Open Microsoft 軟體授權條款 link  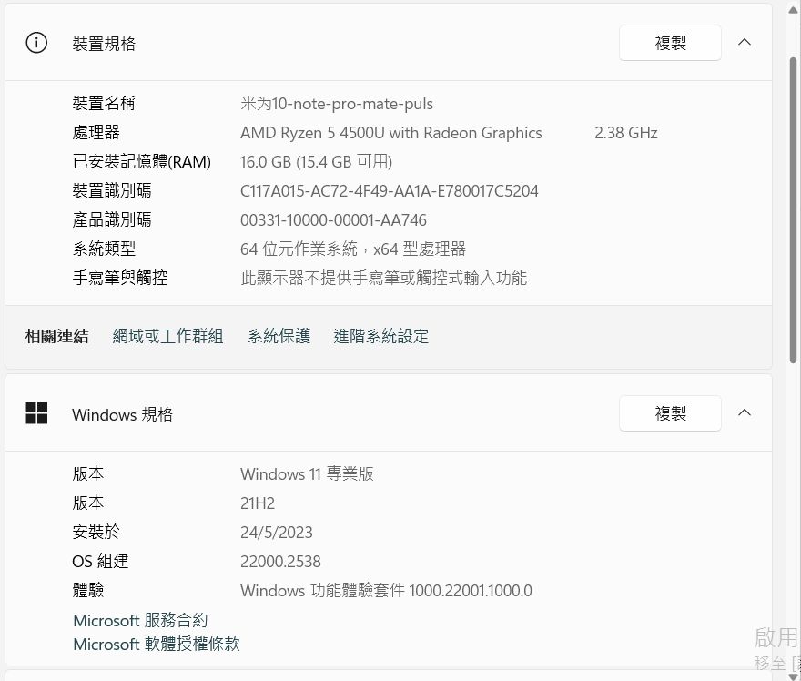(x=157, y=644)
